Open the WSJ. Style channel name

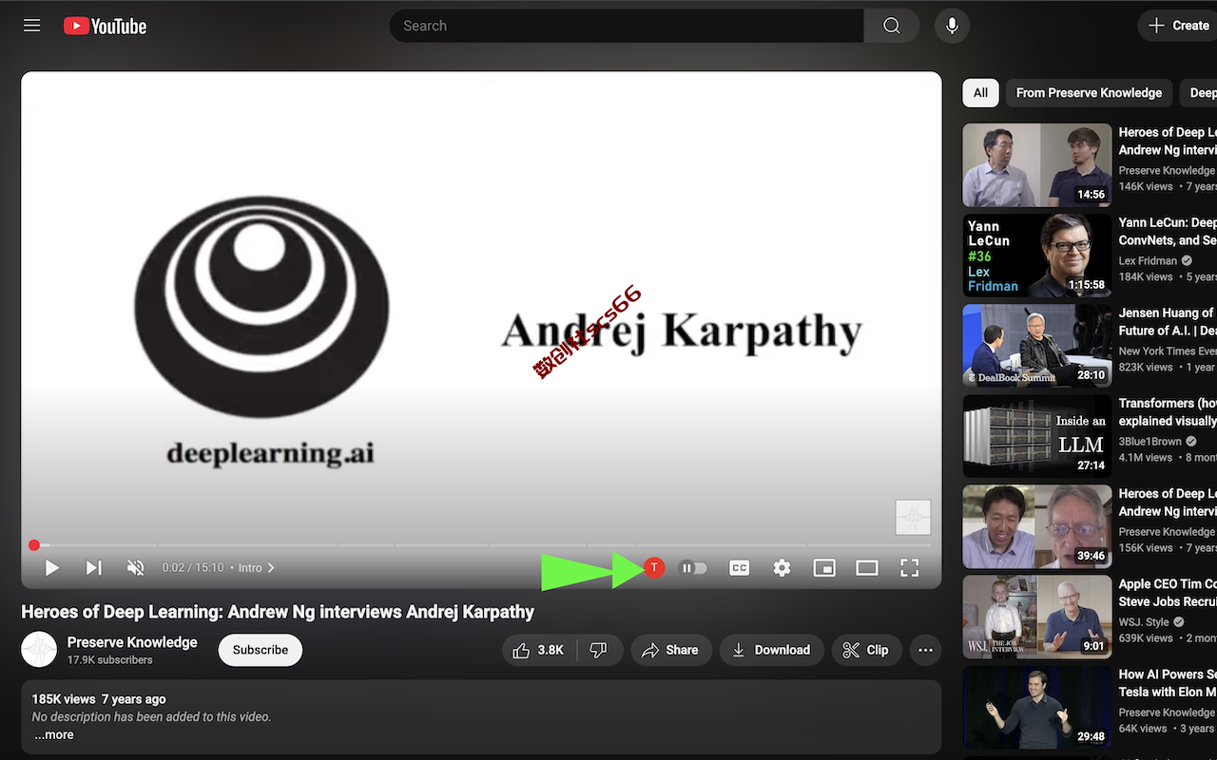pyautogui.click(x=1144, y=621)
